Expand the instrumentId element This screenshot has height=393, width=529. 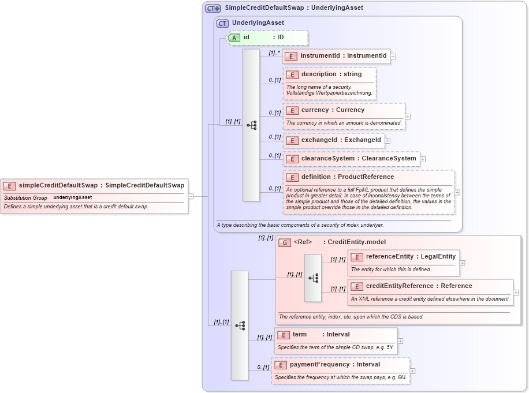(393, 57)
